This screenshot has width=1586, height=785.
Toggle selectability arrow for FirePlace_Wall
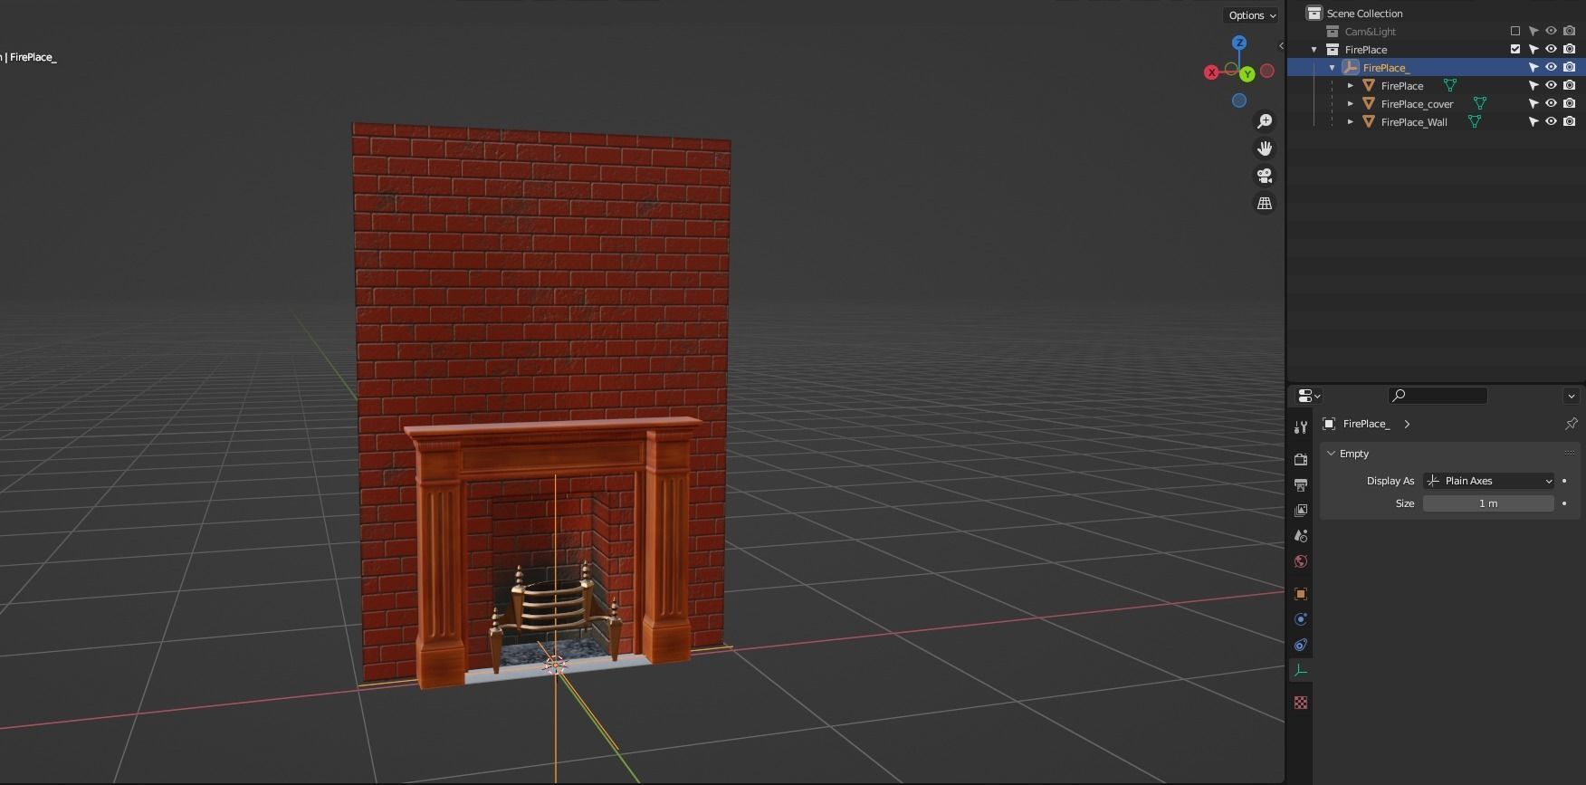click(1533, 121)
